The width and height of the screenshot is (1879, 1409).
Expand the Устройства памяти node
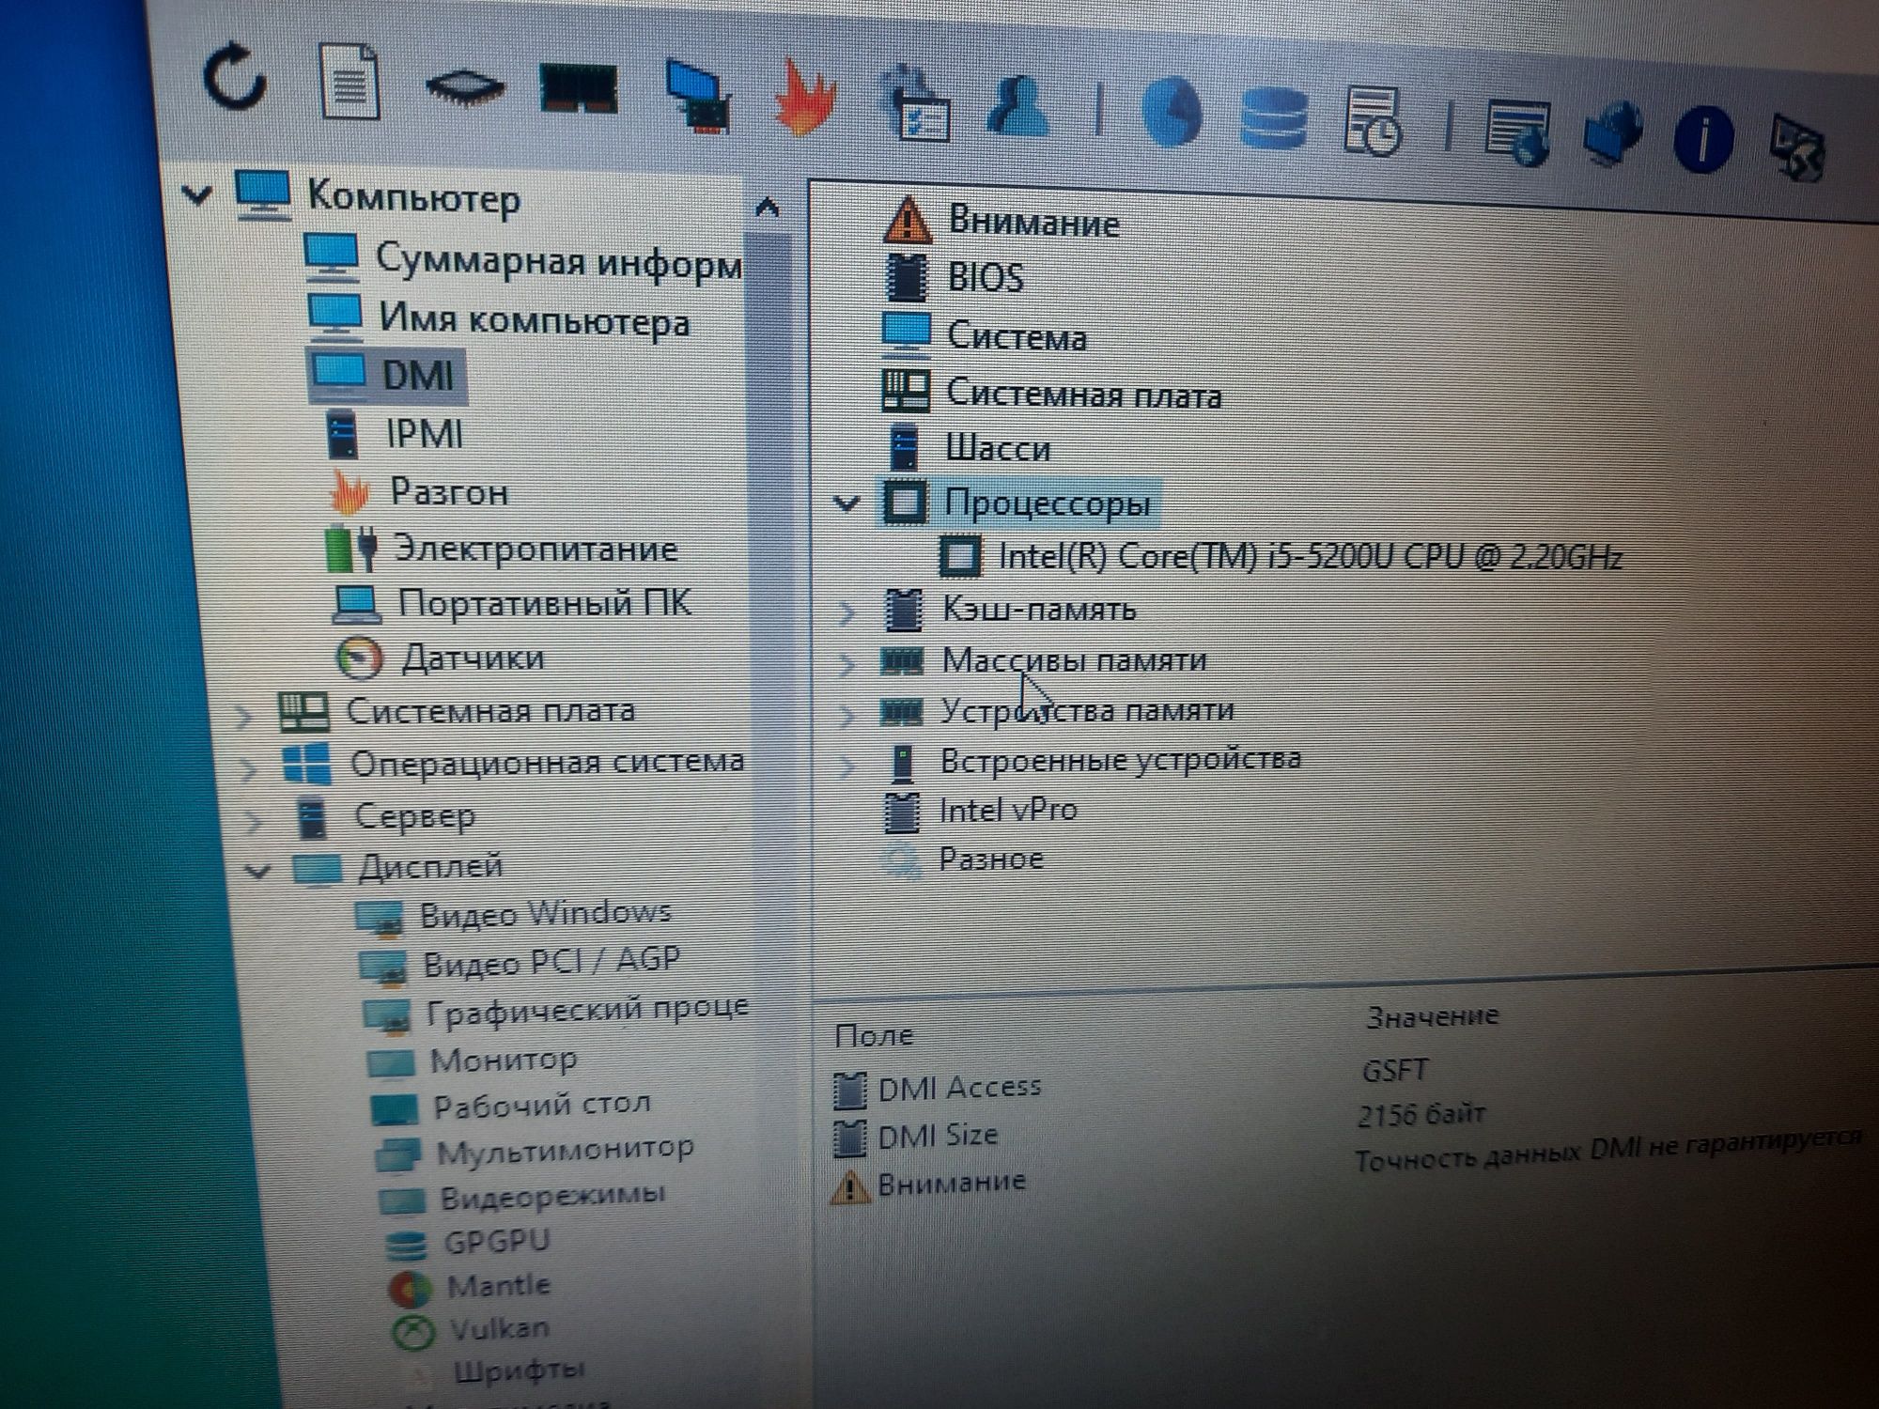(846, 715)
